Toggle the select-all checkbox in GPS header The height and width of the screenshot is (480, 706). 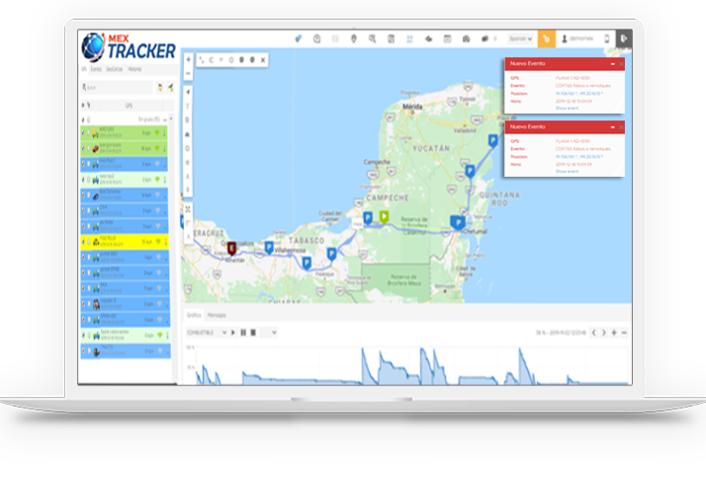point(84,103)
